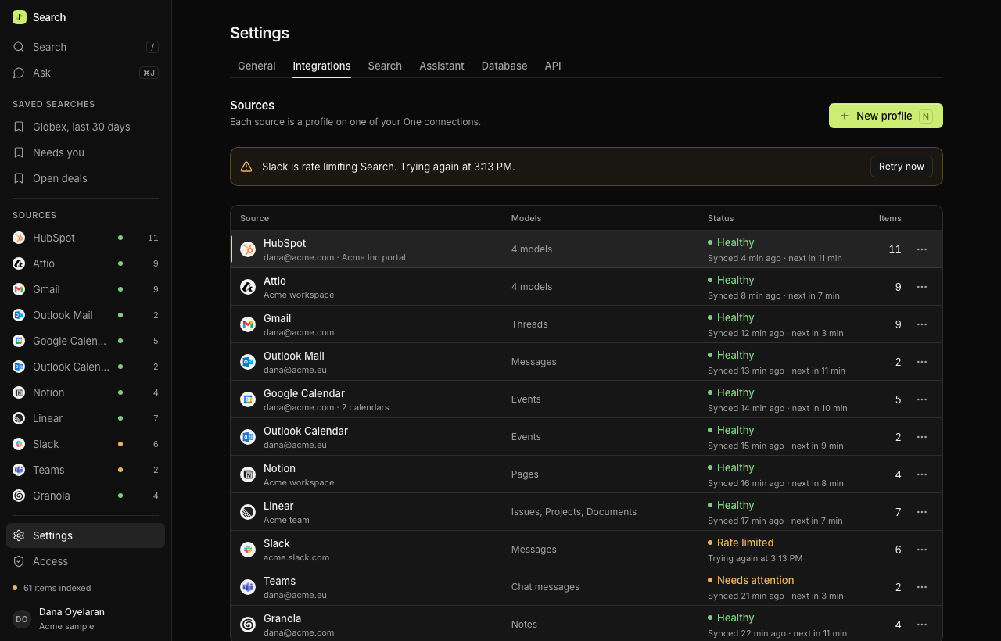Open more options for the Slack row
Viewport: 1001px width, 641px height.
(x=922, y=550)
